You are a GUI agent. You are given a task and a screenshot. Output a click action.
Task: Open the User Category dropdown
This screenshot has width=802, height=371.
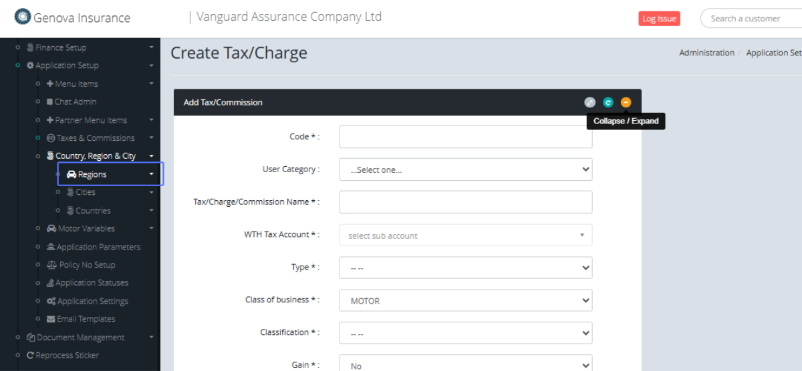465,169
